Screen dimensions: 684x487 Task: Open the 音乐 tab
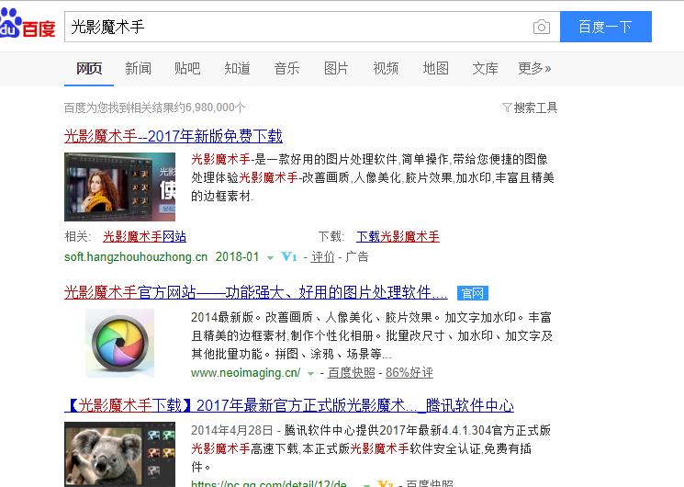(286, 68)
